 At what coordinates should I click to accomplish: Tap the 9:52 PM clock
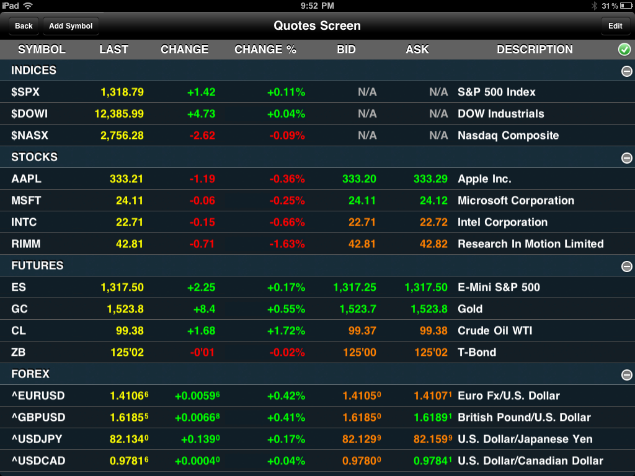point(317,6)
